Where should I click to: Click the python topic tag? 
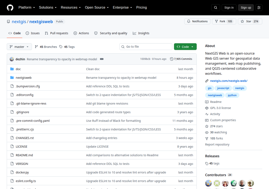[x=232, y=95]
